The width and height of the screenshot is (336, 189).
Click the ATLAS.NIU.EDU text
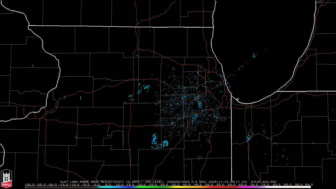(264, 182)
